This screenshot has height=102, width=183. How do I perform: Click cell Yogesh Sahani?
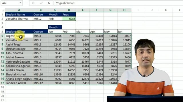point(19,36)
